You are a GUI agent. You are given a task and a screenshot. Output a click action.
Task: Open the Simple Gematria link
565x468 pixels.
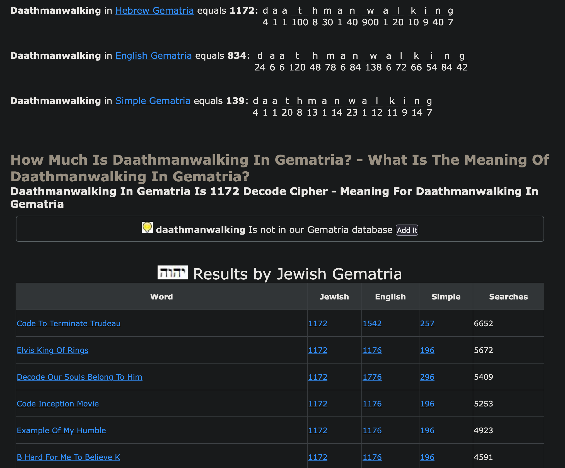(x=153, y=101)
